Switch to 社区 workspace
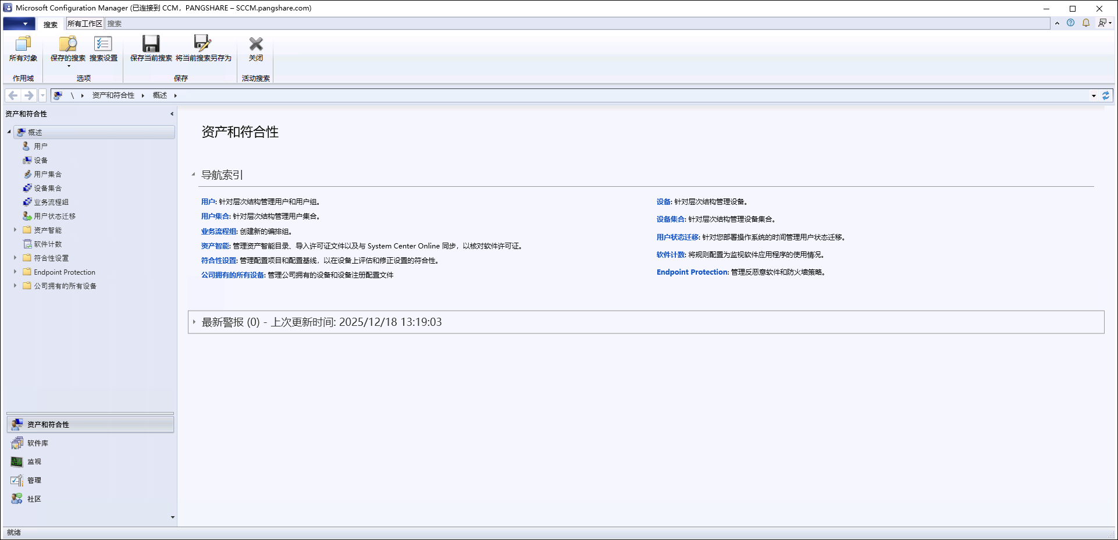The height and width of the screenshot is (540, 1118). click(x=90, y=499)
